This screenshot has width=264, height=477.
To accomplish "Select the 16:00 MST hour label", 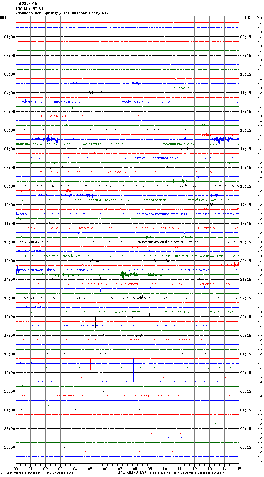I will [x=10, y=317].
